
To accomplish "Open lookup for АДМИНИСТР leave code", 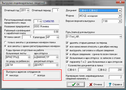I will (57, 57).
